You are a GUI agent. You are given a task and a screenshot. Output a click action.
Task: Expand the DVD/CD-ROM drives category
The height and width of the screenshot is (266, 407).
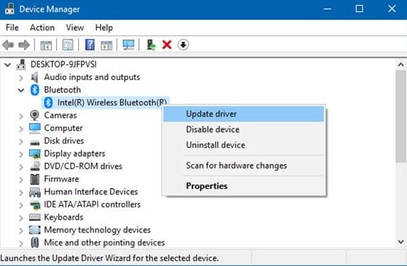tap(21, 167)
